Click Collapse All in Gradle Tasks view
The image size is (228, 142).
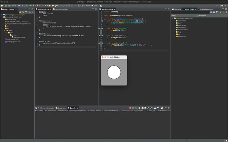tap(214, 12)
